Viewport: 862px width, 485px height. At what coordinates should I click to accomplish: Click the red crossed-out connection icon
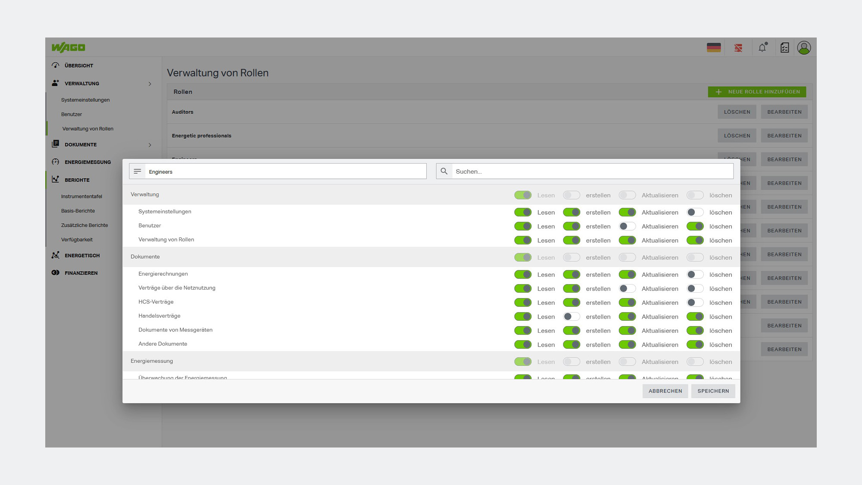tap(738, 48)
